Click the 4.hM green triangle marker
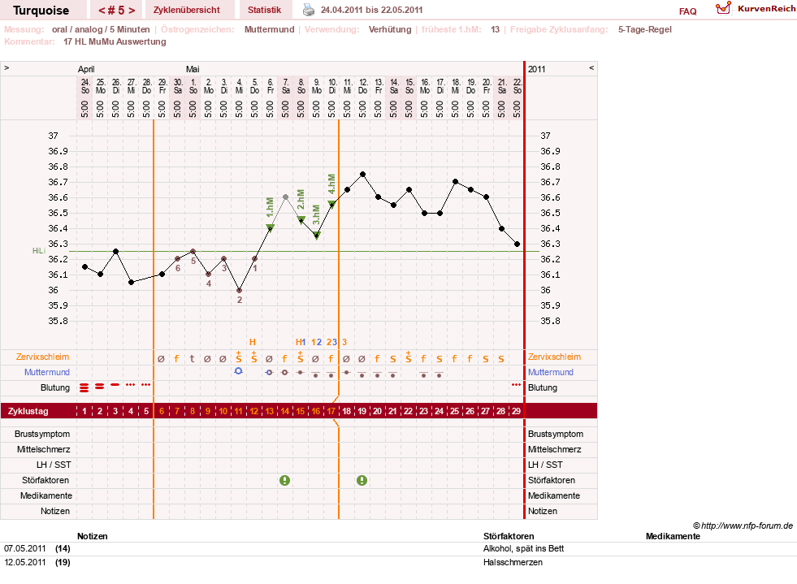797x584 pixels. 331,205
